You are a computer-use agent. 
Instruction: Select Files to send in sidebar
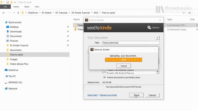coord(16,55)
